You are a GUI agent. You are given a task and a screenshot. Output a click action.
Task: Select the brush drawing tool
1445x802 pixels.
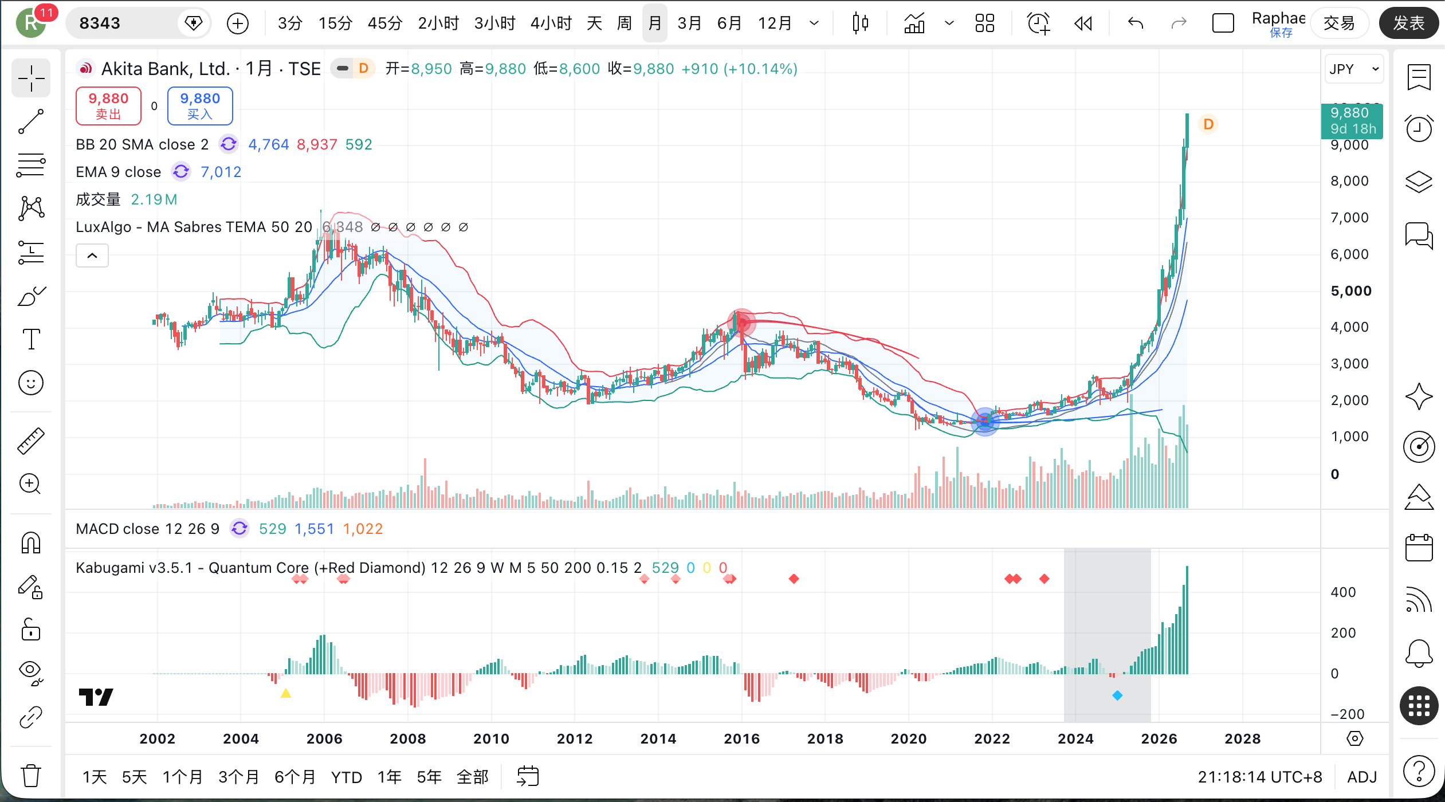click(31, 296)
